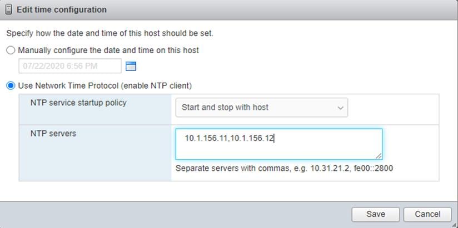Select the manually configure date and time radio button
Screen dimensions: 458x228
(x=11, y=50)
